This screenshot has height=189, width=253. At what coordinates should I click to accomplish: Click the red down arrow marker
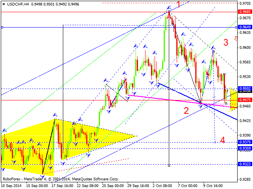pyautogui.click(x=236, y=38)
